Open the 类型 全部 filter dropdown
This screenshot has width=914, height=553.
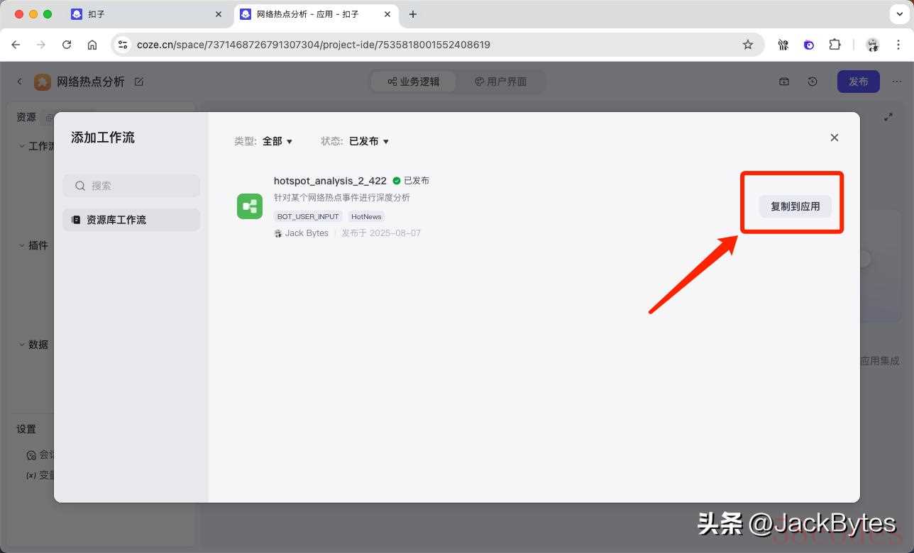point(277,141)
